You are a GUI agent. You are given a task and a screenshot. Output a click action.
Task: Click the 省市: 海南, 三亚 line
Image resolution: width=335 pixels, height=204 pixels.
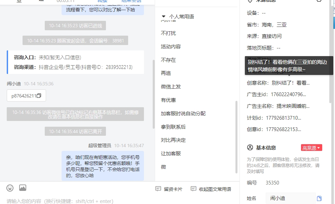267,25
